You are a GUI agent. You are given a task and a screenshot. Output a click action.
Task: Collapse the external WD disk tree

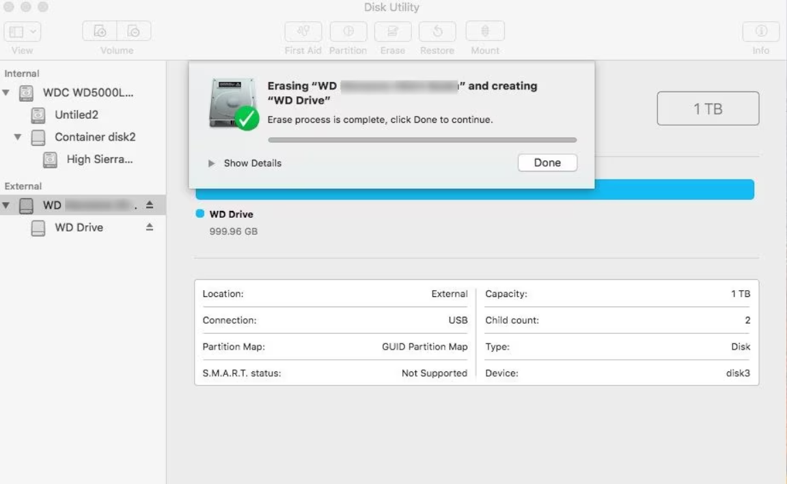[x=6, y=205]
